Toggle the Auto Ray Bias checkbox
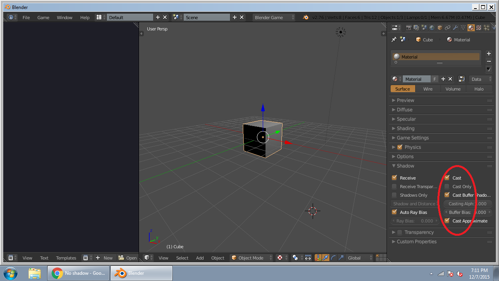Image resolution: width=499 pixels, height=281 pixels. coord(394,212)
